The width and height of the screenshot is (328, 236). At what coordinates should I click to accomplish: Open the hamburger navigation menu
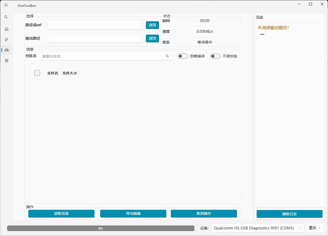click(x=6, y=5)
